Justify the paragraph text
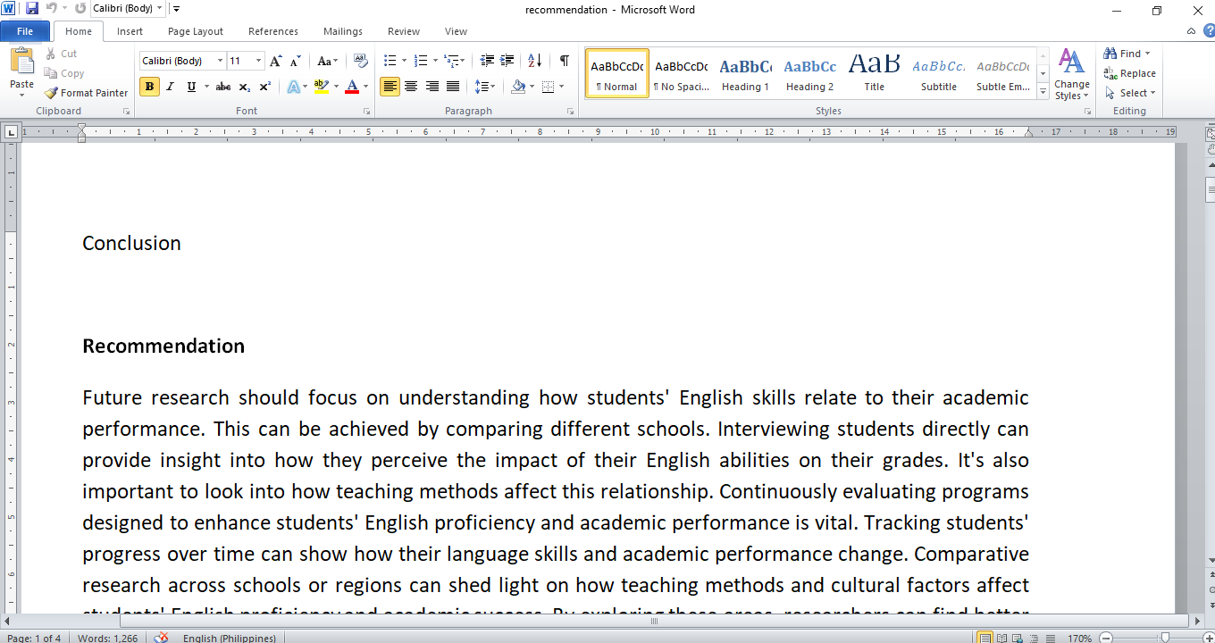 point(453,87)
